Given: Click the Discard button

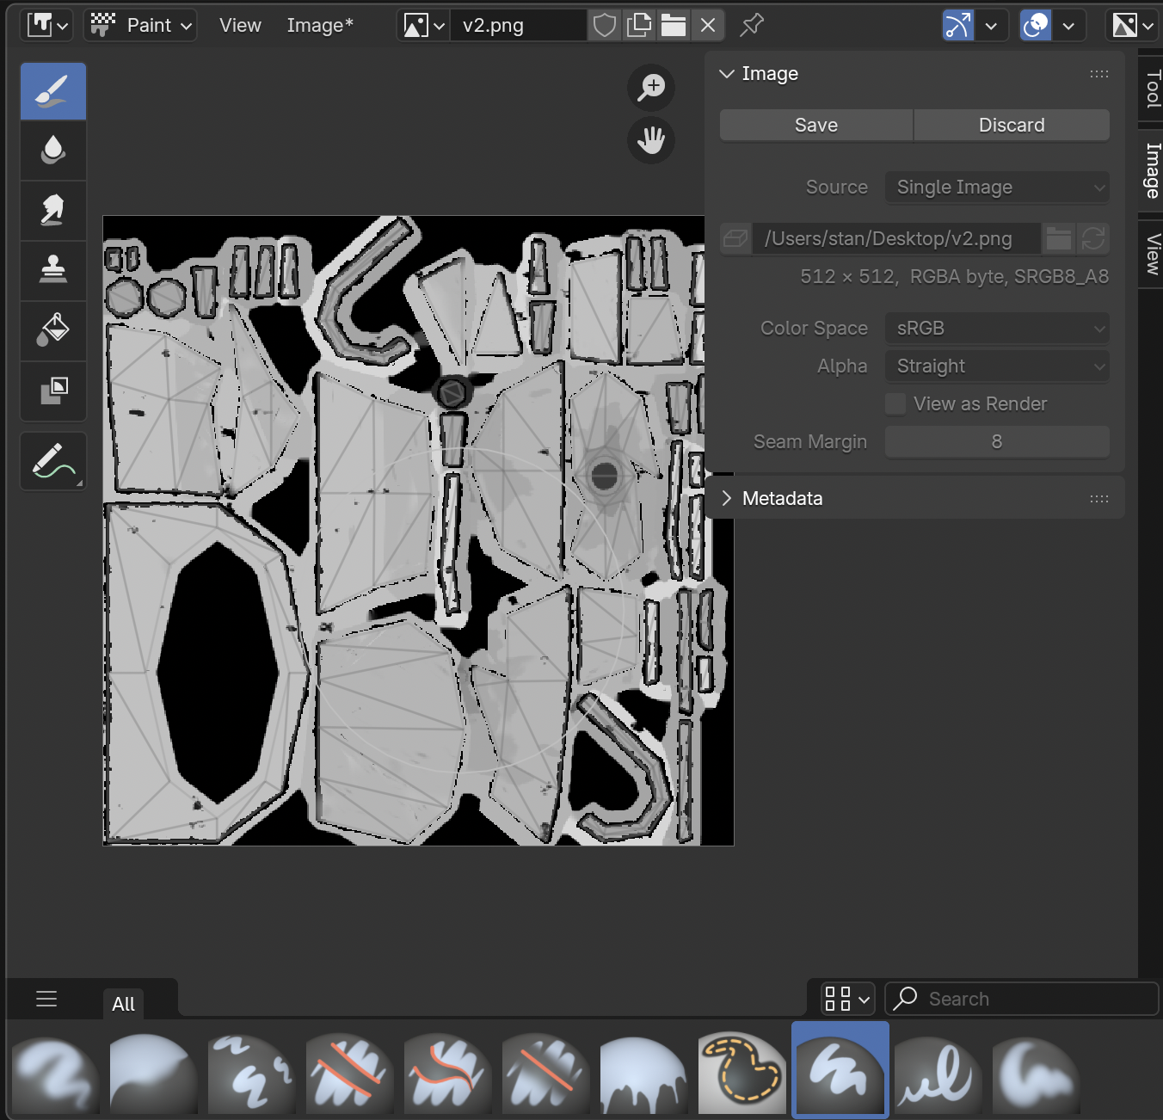Looking at the screenshot, I should point(1011,126).
